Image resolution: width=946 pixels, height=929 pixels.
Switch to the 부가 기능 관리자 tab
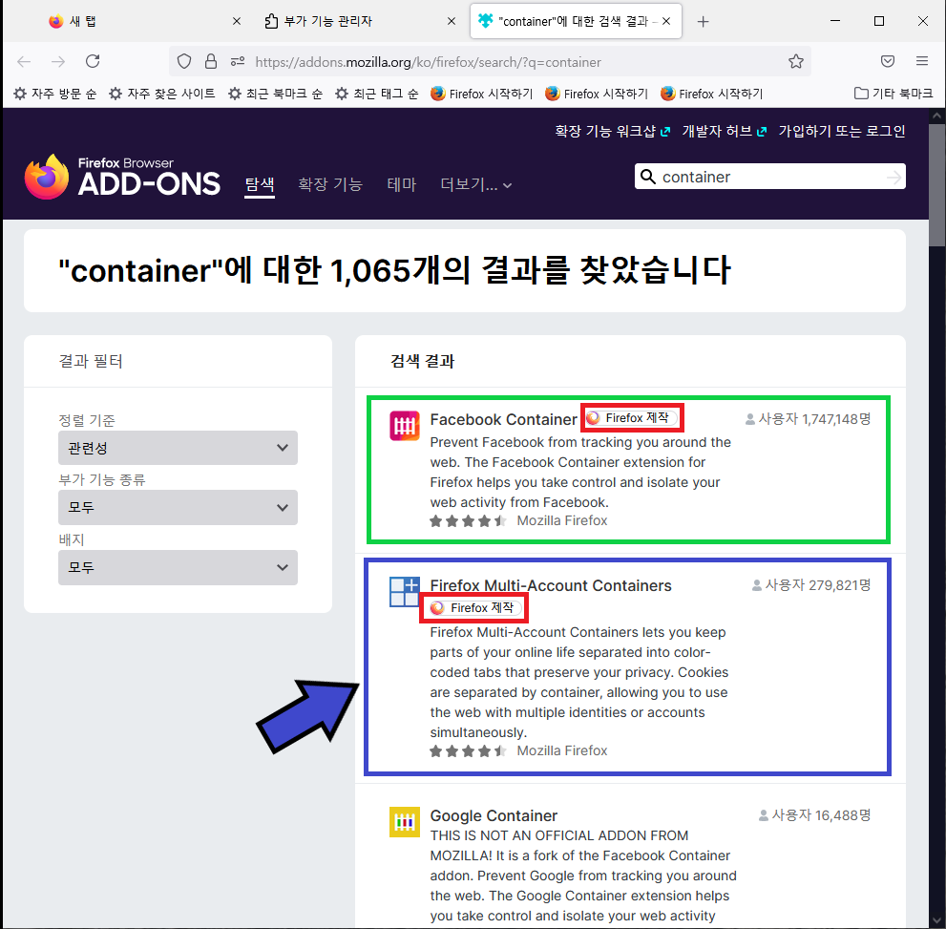click(x=360, y=21)
